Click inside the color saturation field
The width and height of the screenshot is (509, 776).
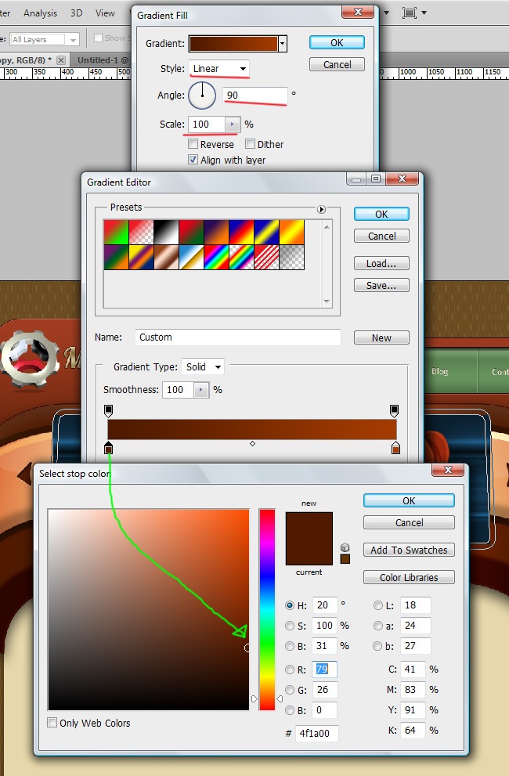pos(149,609)
